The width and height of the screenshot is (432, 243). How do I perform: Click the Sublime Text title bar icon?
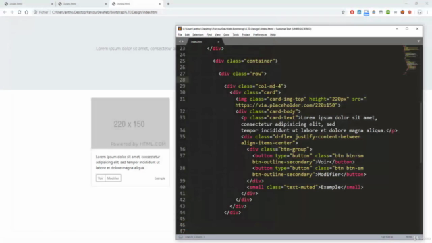180,28
